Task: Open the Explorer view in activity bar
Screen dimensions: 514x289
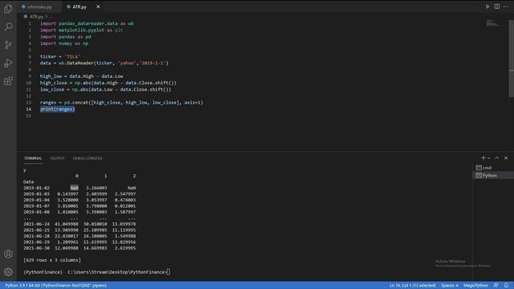Action: point(8,9)
